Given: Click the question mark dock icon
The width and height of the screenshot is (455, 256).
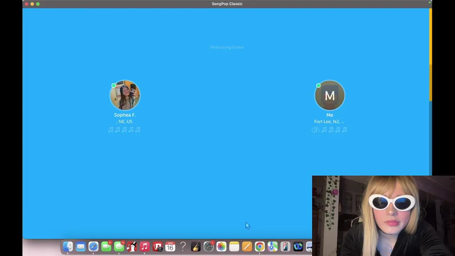Looking at the screenshot, I should click(183, 246).
